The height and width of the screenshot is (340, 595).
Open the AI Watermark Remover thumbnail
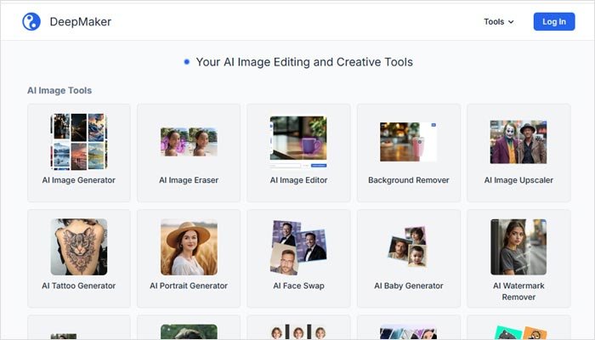point(518,246)
